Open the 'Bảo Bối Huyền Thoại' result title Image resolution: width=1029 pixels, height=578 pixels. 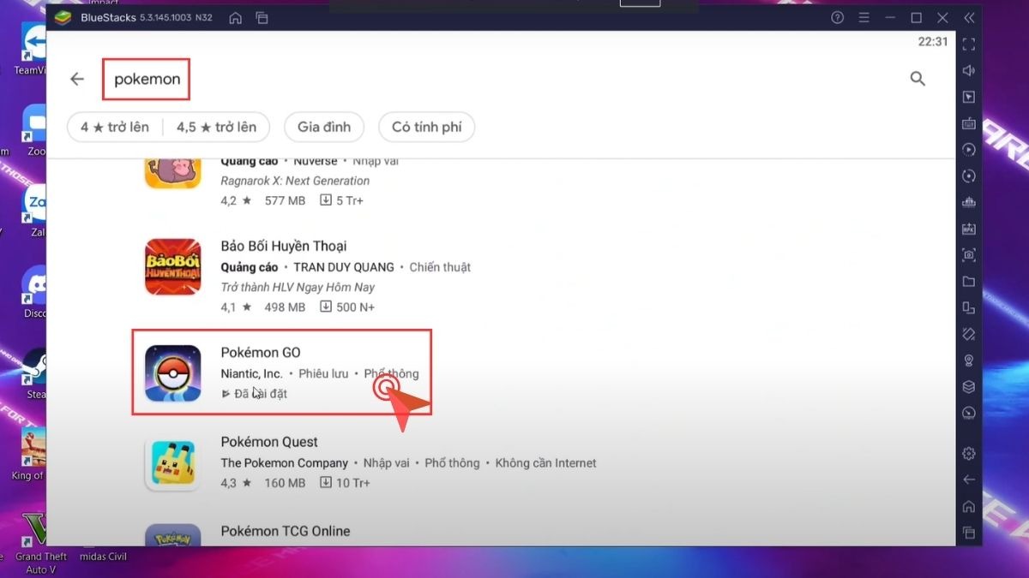point(284,246)
